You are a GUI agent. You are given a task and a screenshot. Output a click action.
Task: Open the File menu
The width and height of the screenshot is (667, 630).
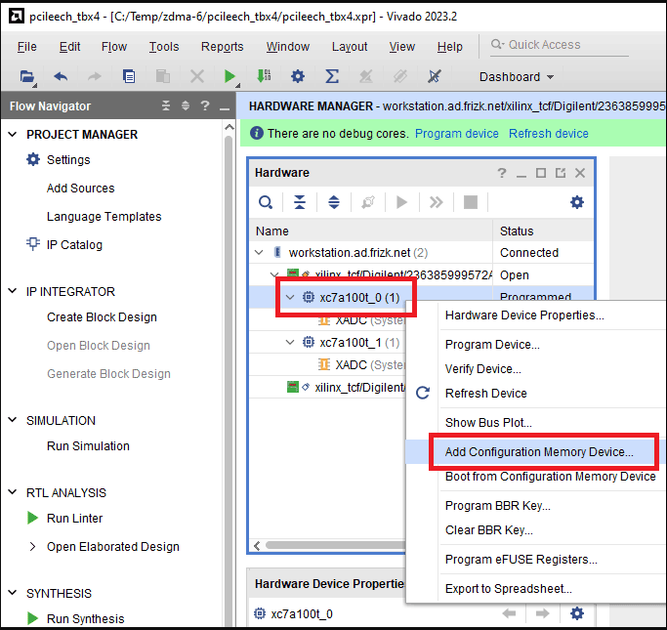26,46
